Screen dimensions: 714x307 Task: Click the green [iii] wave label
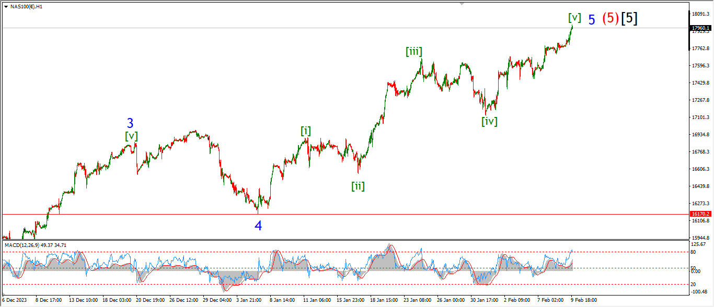click(413, 51)
